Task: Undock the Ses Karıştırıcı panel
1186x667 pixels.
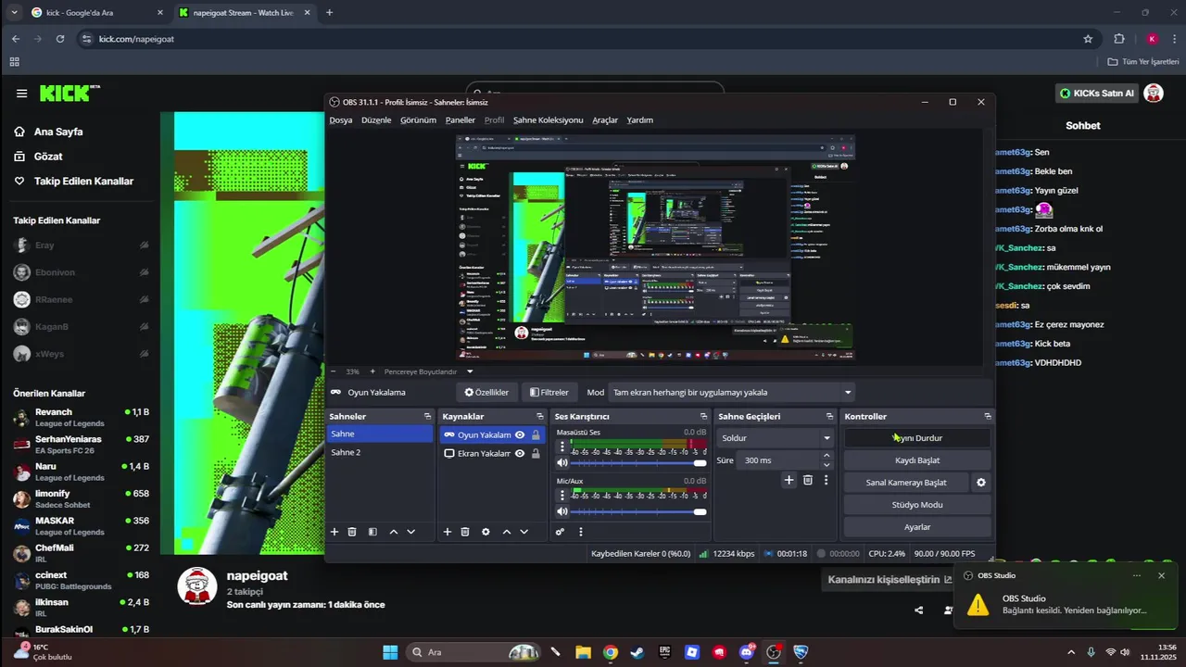Action: (703, 416)
